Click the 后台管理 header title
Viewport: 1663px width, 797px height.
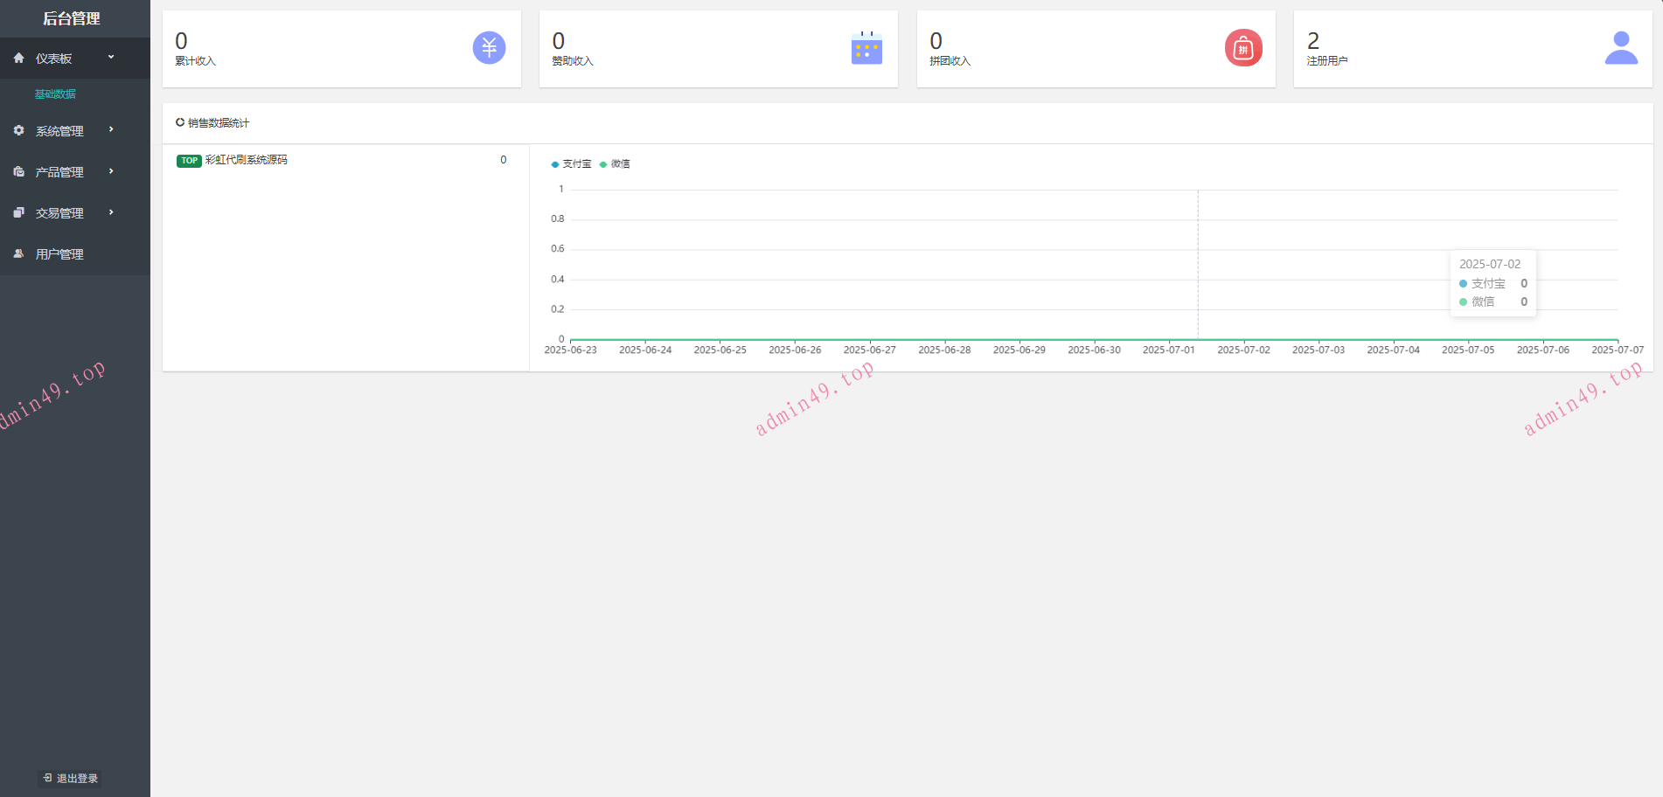click(72, 18)
